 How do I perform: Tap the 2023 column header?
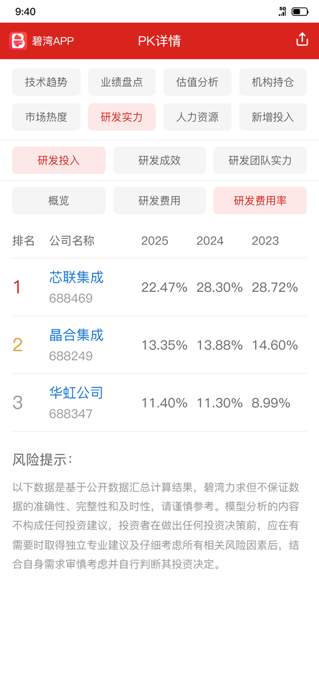coord(265,241)
